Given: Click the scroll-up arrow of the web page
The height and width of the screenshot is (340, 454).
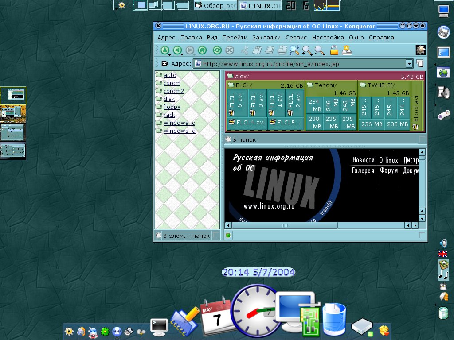Looking at the screenshot, I should tap(422, 152).
